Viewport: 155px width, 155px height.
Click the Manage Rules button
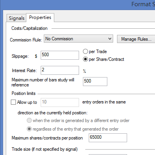(x=136, y=39)
